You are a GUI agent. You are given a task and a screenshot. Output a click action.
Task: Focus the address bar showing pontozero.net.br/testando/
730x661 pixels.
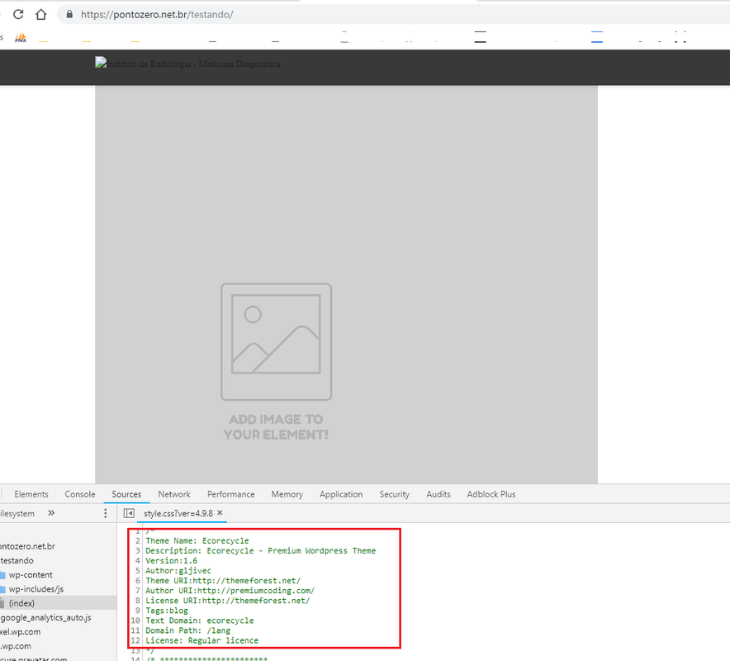[x=391, y=14]
